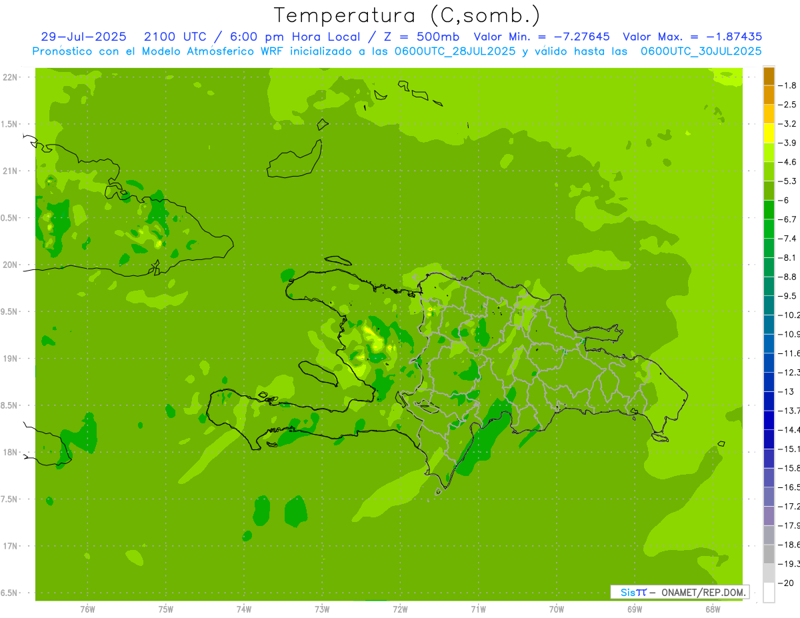800x618 pixels.
Task: Click the 'ONAMET/REP.DOM.' credit box
Action: [x=679, y=592]
